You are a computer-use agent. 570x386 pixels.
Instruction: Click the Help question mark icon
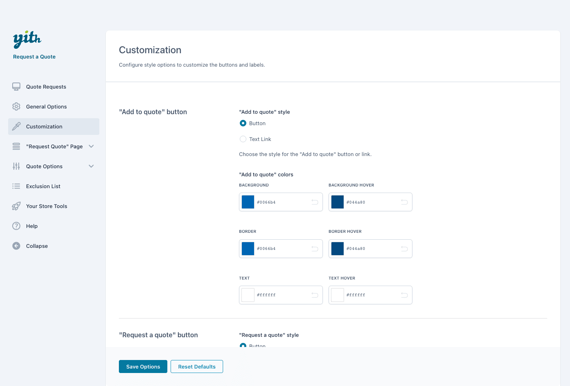pos(16,226)
